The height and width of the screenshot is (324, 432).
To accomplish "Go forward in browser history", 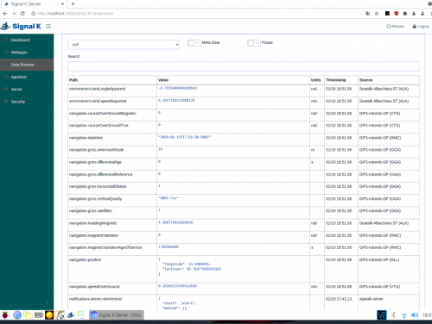I will click(14, 14).
